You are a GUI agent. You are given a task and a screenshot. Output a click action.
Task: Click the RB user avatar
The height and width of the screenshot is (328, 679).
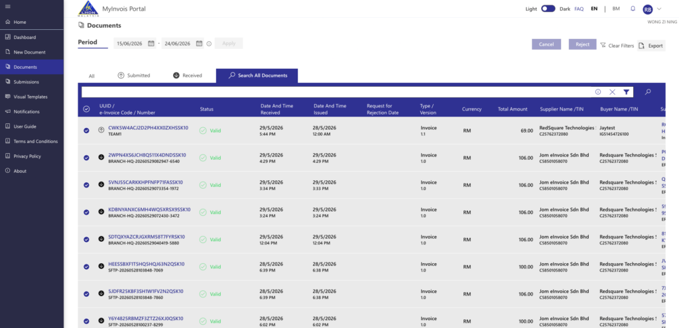(647, 9)
